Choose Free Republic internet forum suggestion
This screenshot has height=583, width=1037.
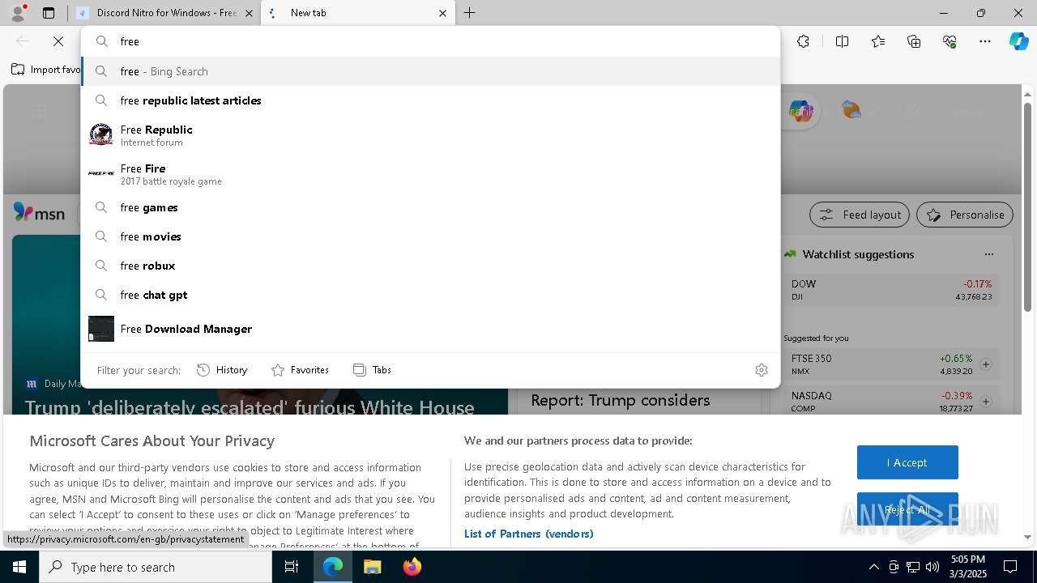pyautogui.click(x=430, y=135)
